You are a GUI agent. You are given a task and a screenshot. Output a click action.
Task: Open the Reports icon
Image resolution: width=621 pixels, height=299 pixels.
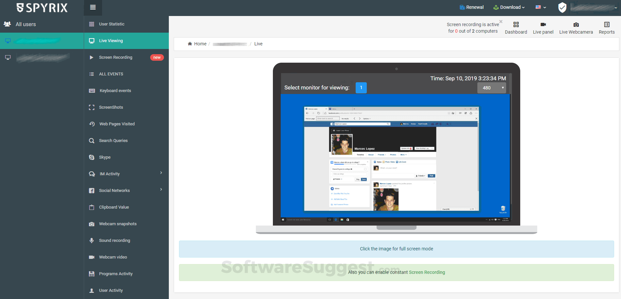(607, 25)
